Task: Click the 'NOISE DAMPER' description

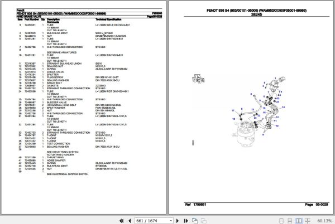Action: (x=56, y=160)
